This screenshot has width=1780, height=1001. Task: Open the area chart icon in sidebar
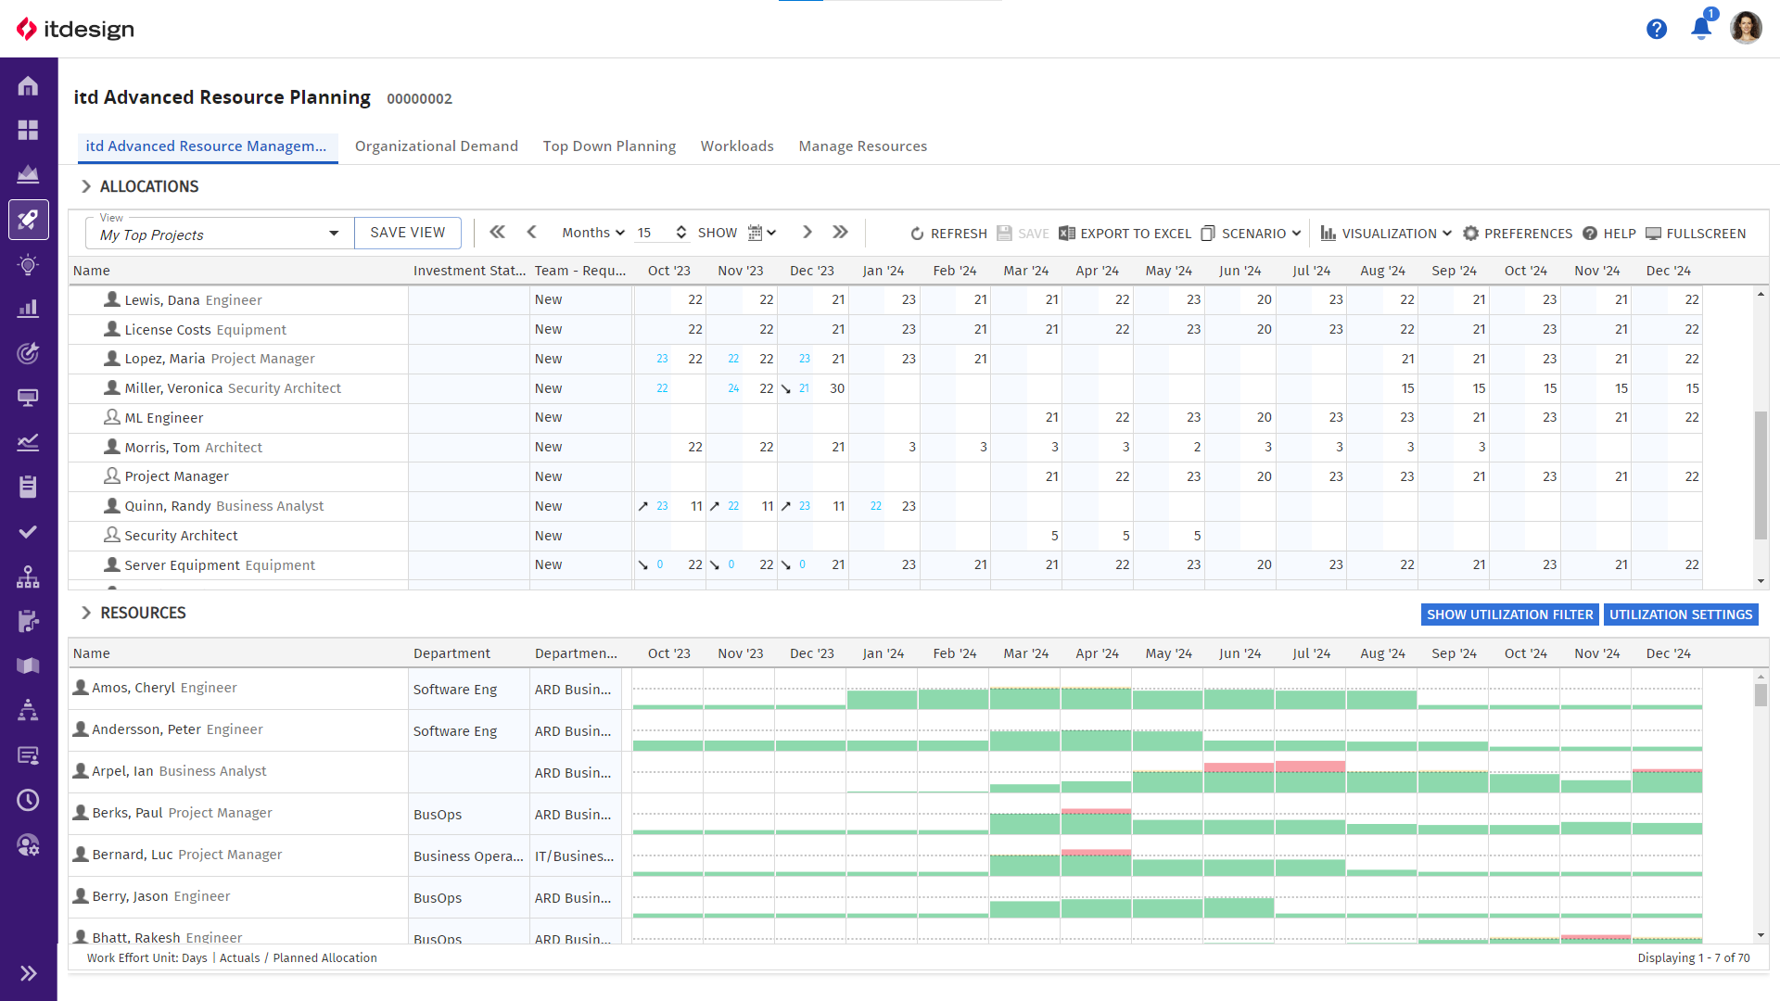(28, 174)
